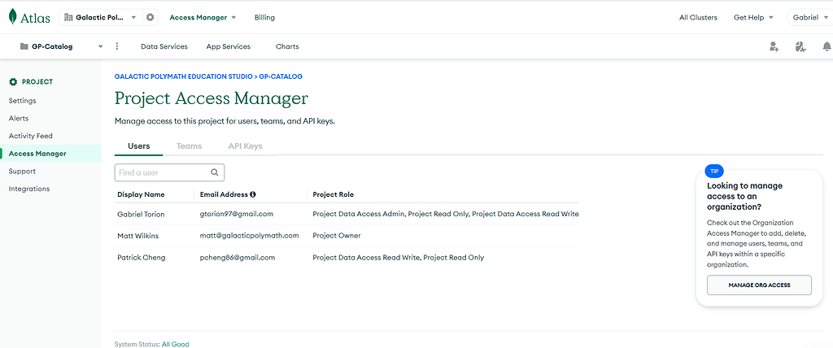Click the invite user icon
This screenshot has height=348, width=833.
[x=774, y=47]
